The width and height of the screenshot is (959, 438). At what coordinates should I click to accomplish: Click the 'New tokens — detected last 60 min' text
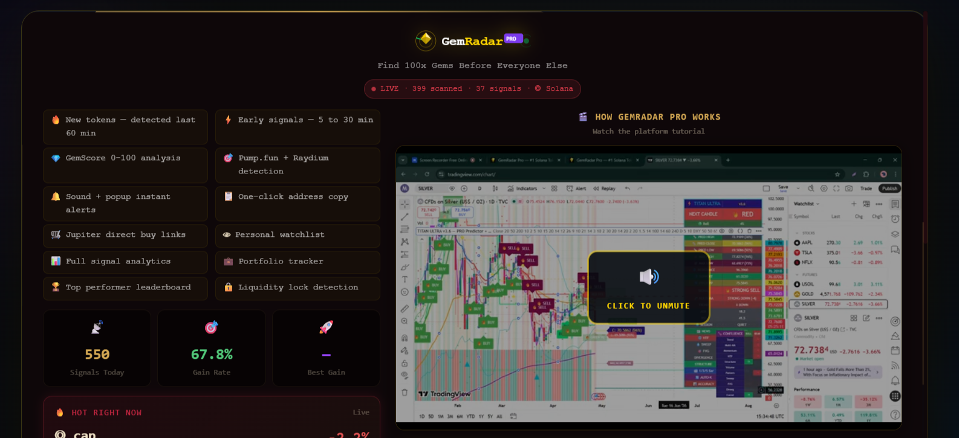point(131,126)
